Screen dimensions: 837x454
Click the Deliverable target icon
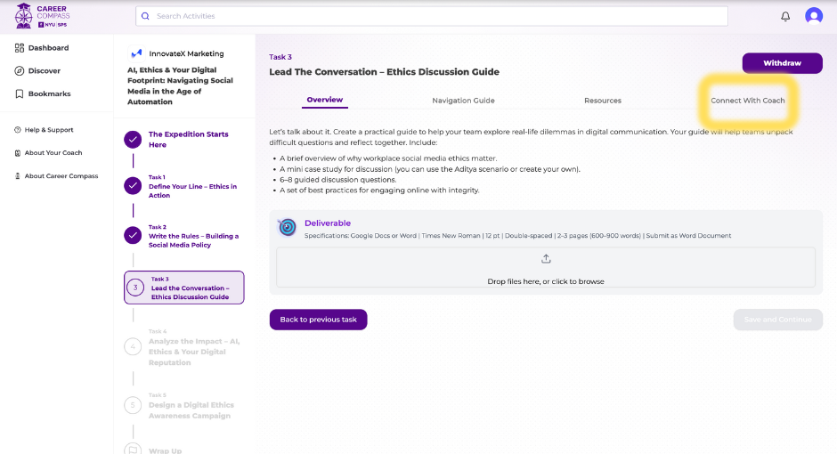point(287,227)
